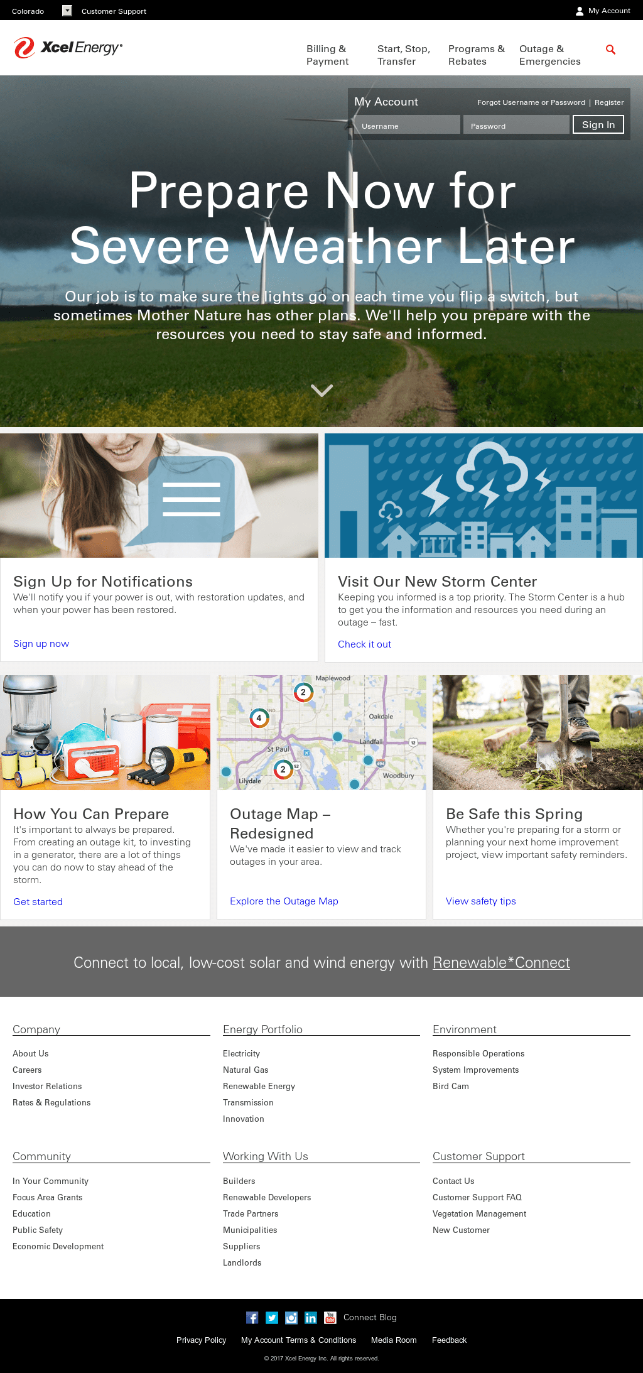643x1373 pixels.
Task: Open the Colorado state dropdown arrow
Action: (x=67, y=11)
